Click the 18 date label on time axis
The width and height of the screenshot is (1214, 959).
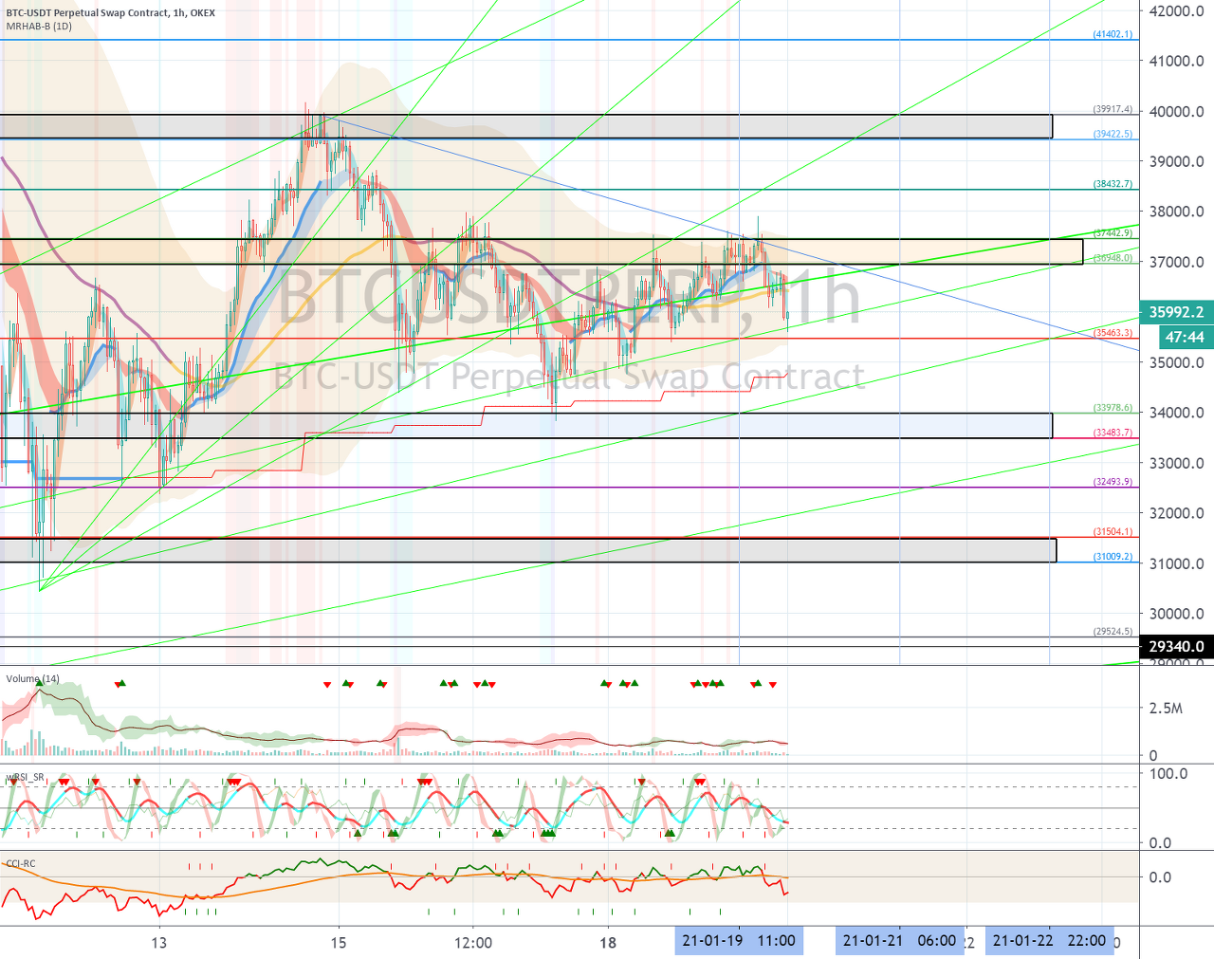click(x=608, y=943)
